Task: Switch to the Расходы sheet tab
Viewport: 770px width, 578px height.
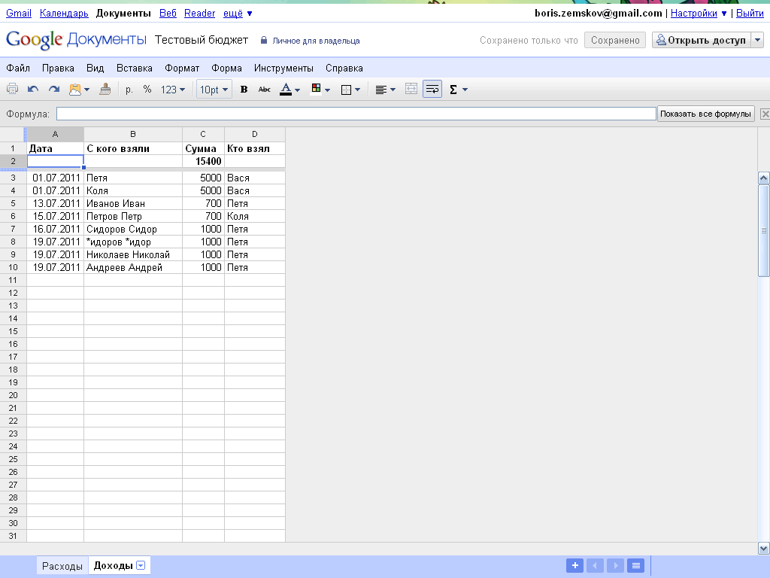Action: pyautogui.click(x=62, y=566)
